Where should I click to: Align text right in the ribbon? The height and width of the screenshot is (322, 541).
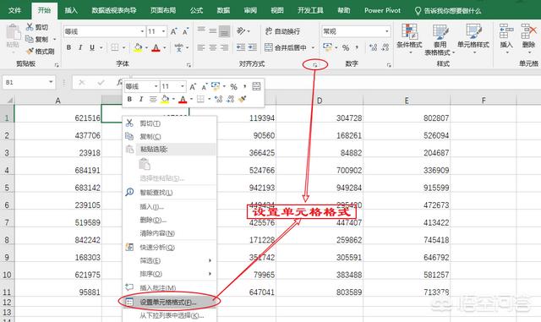224,47
